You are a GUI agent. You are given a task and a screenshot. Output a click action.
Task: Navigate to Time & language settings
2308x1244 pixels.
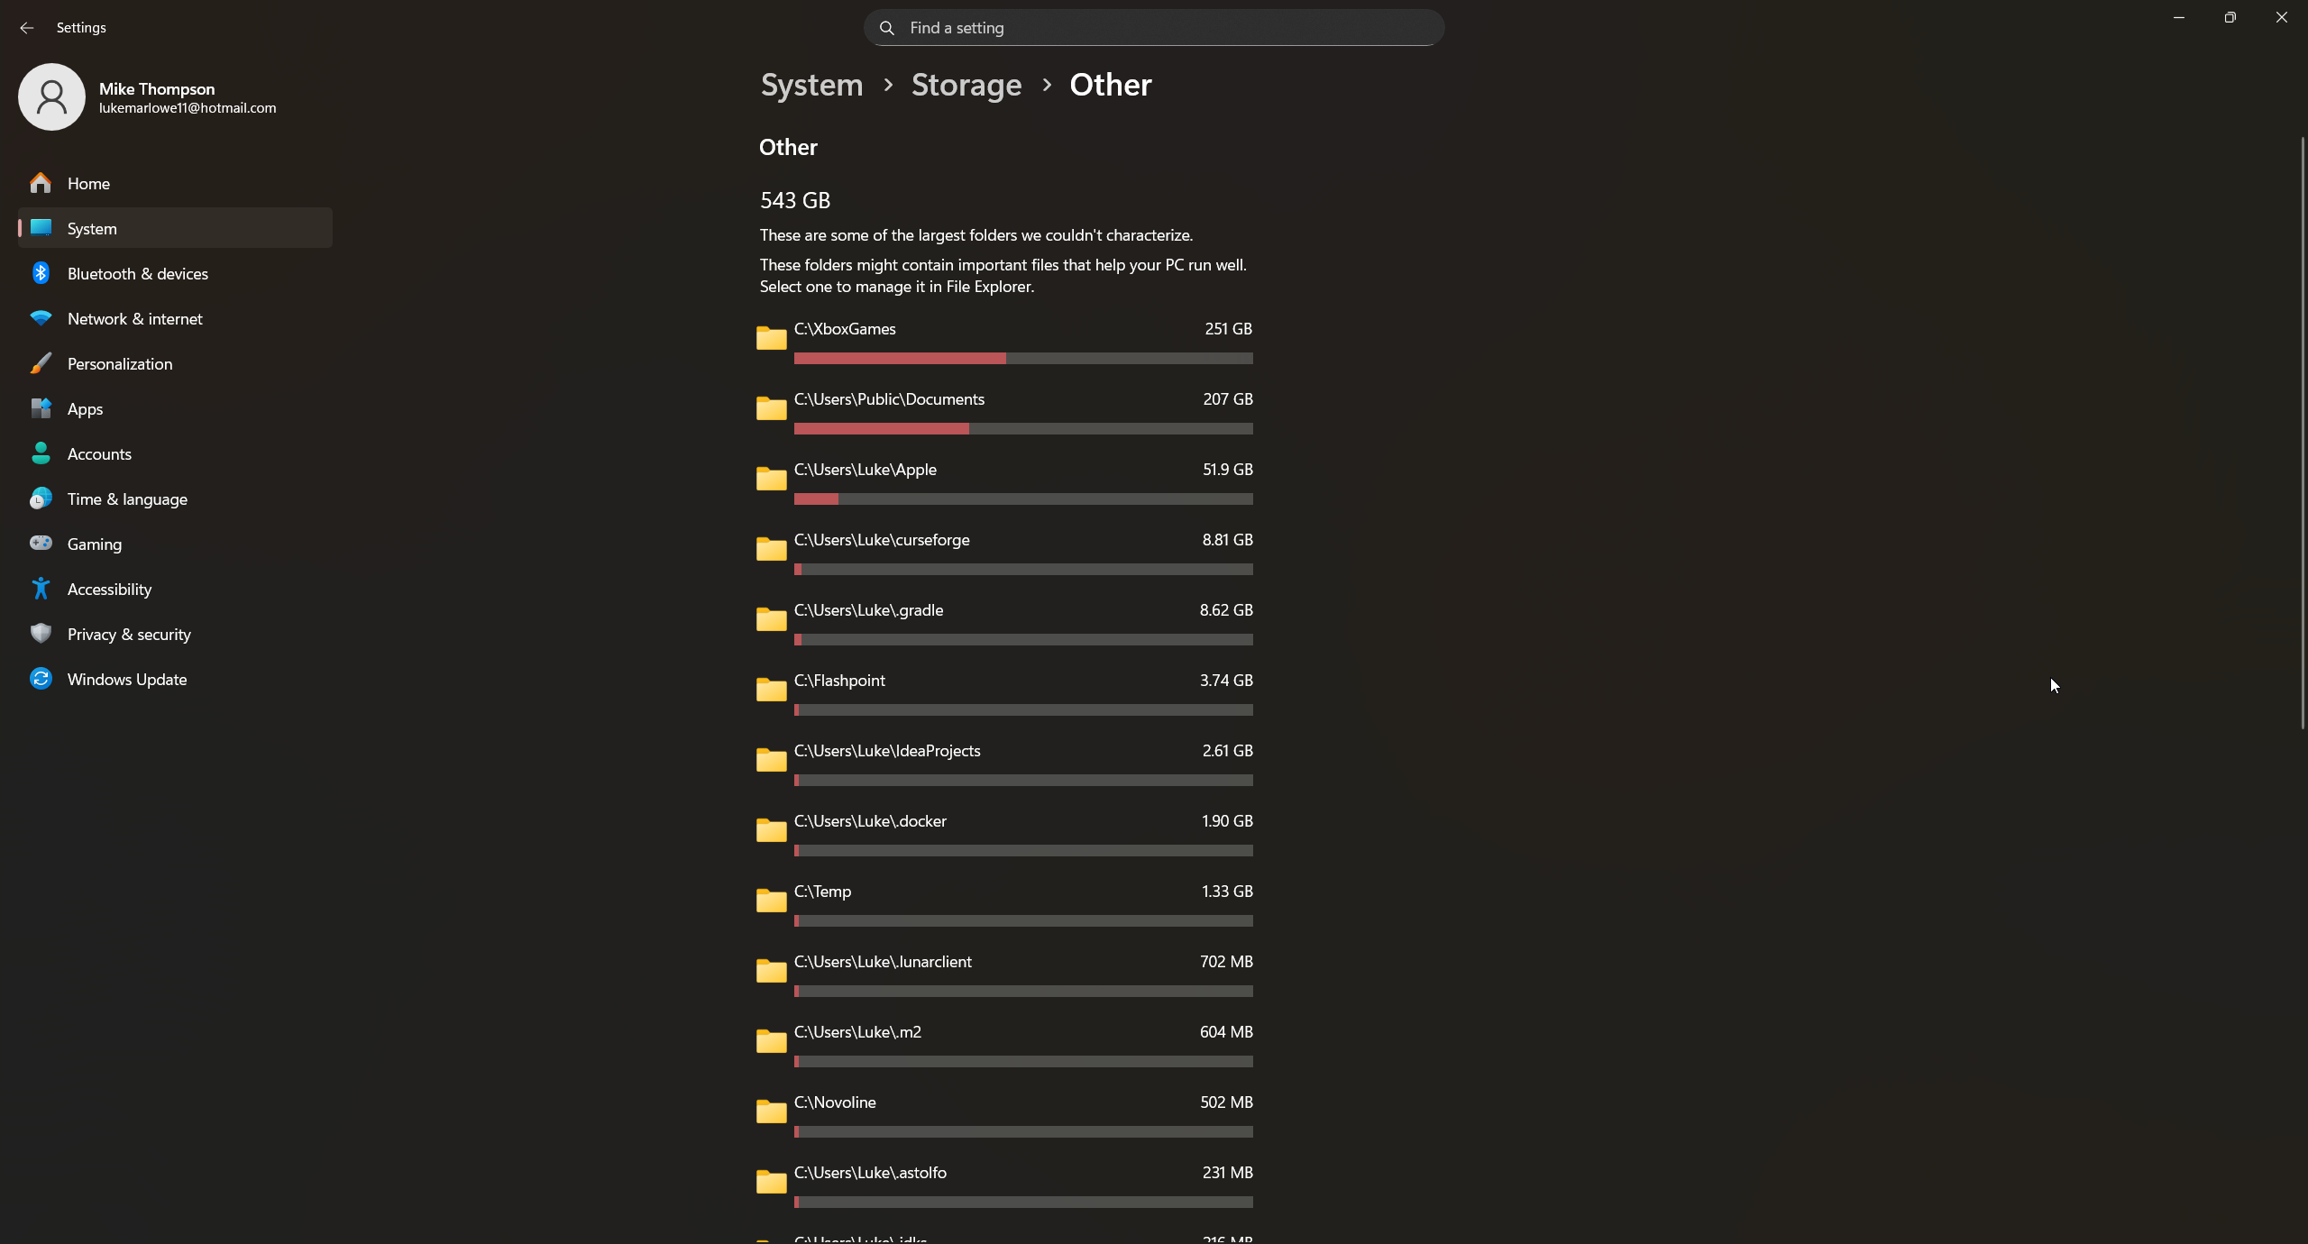pyautogui.click(x=127, y=499)
